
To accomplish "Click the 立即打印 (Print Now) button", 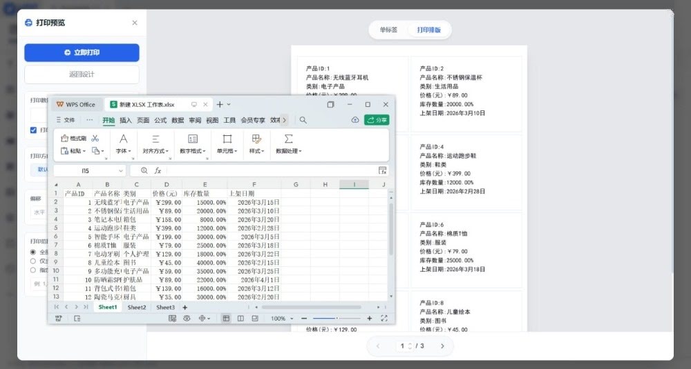I will (82, 52).
